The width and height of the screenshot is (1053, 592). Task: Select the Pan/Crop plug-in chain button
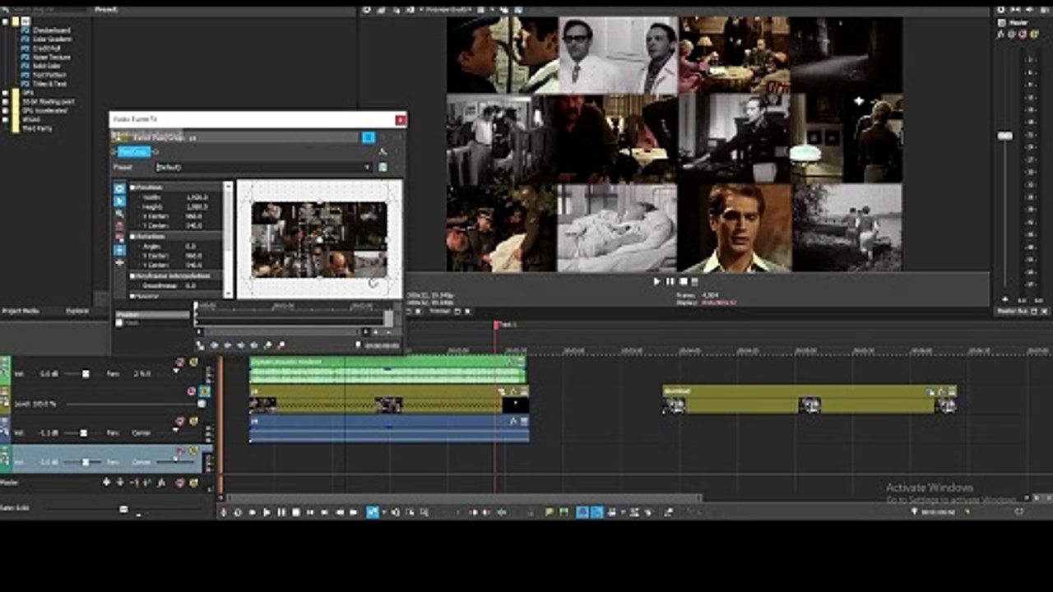point(134,152)
